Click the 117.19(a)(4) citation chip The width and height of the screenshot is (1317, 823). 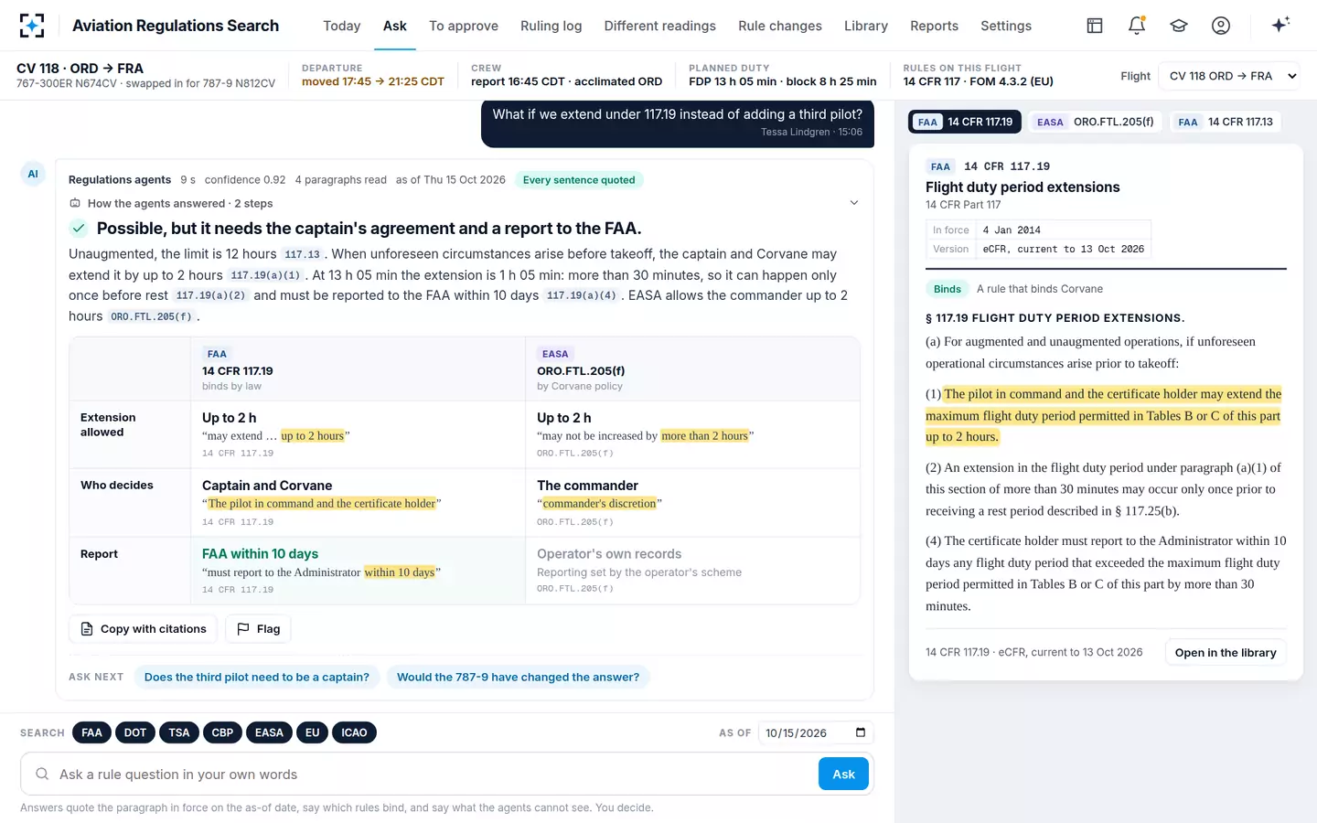click(582, 295)
